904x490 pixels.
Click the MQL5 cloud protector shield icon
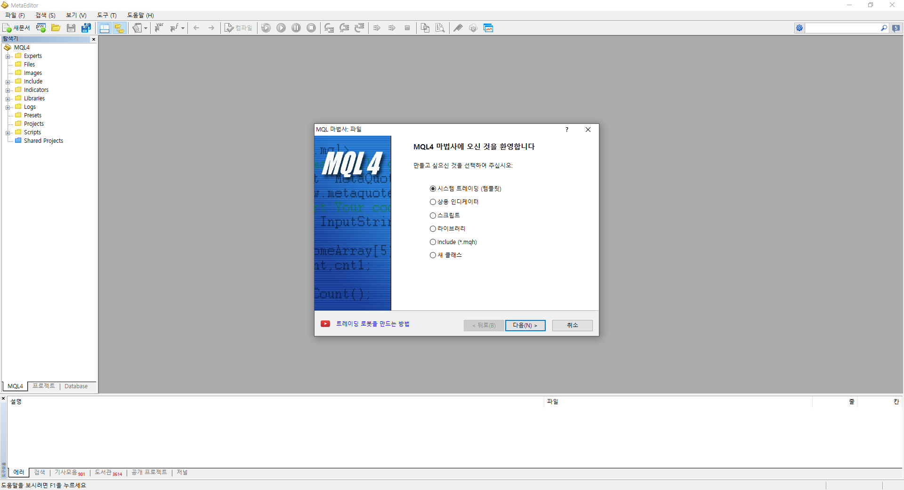(x=473, y=28)
